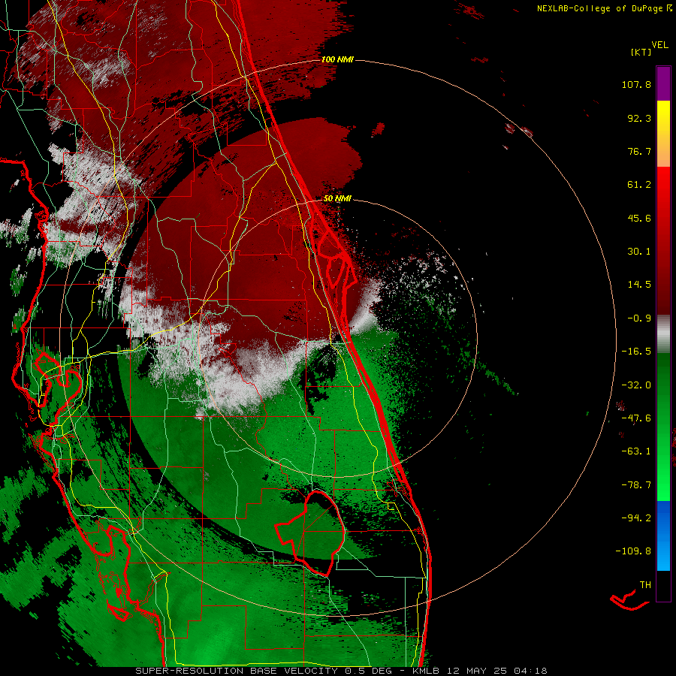Click the 45.6 velocity scale value
This screenshot has height=676, width=676.
[639, 218]
